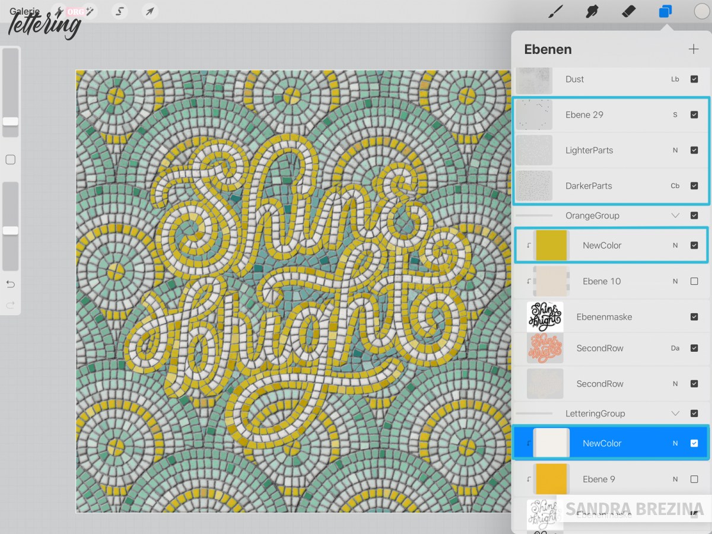712x534 pixels.
Task: Activate the Transform arrow tool
Action: [150, 11]
